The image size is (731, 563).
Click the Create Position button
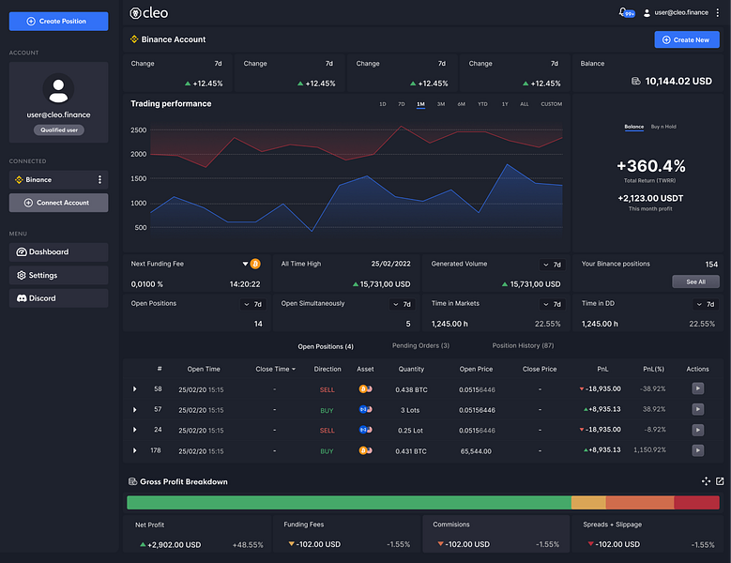coord(59,22)
